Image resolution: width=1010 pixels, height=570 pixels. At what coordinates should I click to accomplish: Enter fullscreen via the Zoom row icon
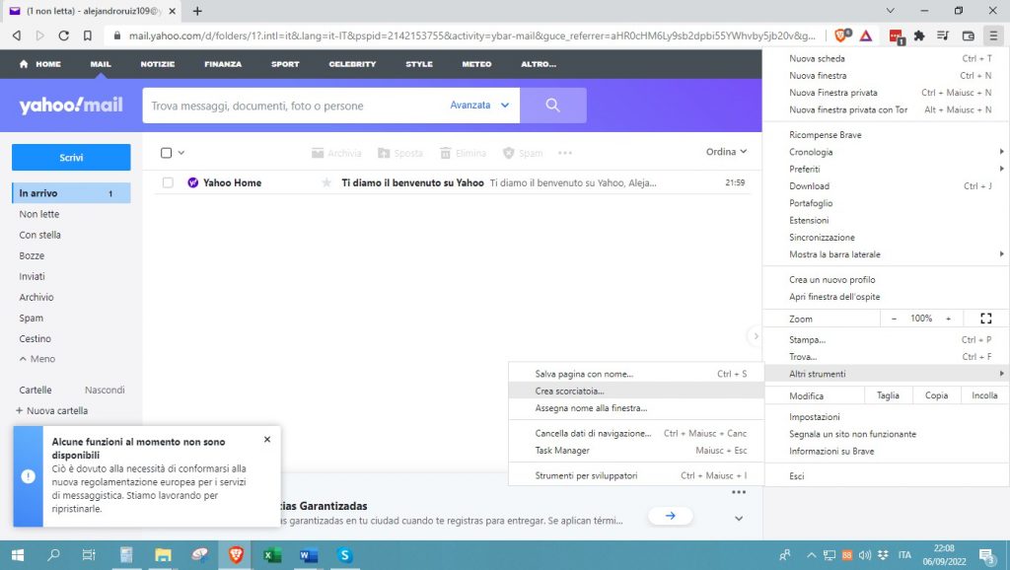(985, 319)
